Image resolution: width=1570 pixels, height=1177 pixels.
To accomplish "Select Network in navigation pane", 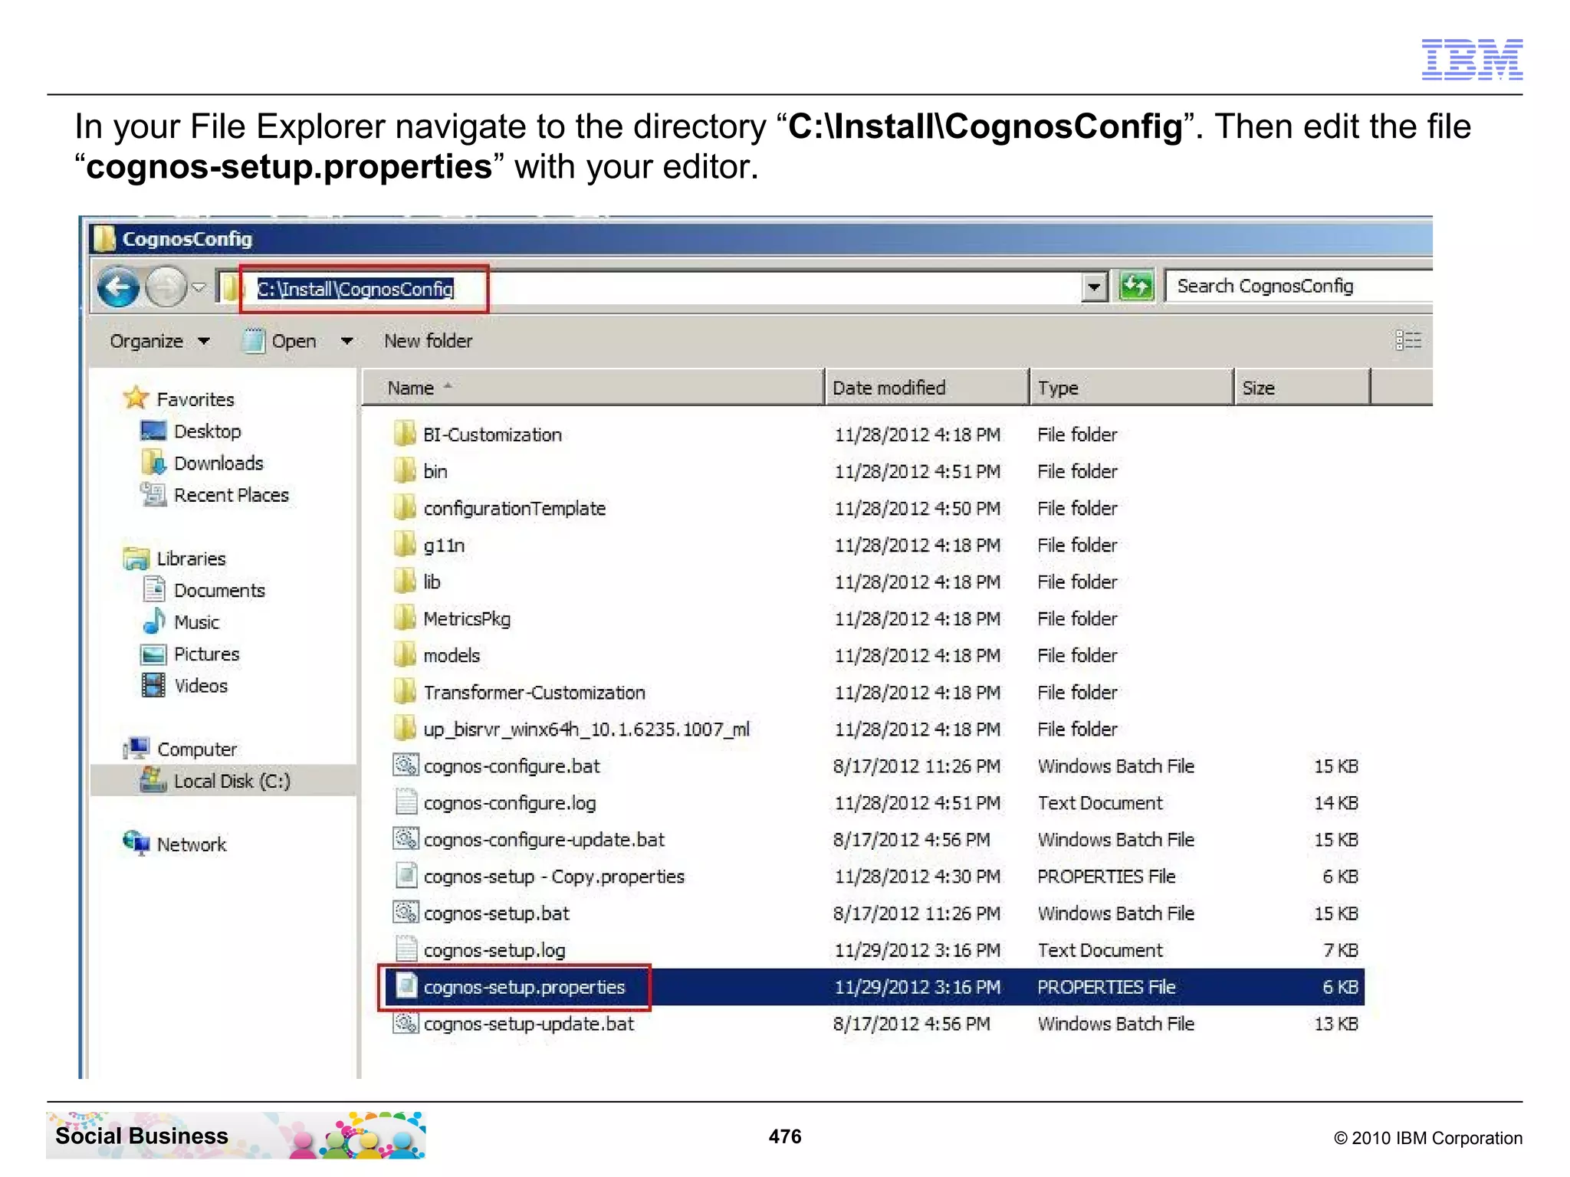I will 192,844.
